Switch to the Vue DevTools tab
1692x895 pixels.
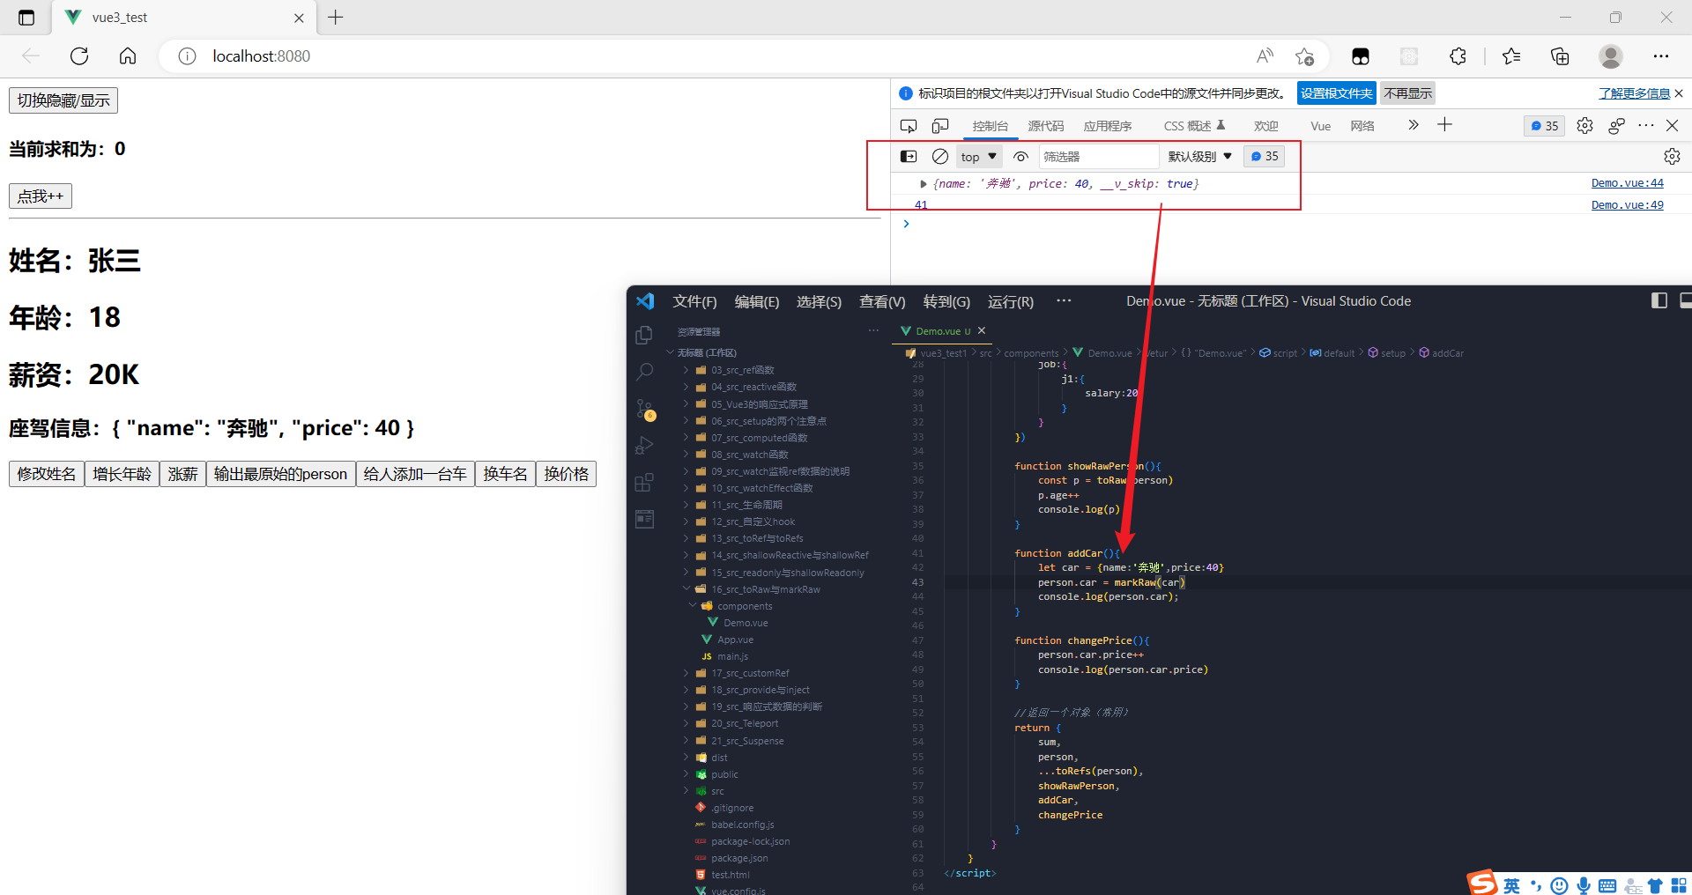1320,126
